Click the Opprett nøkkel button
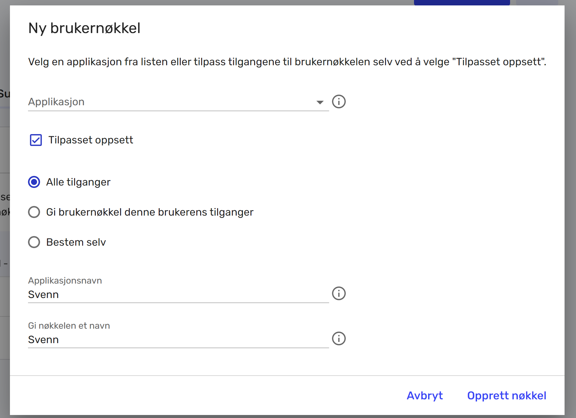Screen dimensions: 576x418 click(506, 396)
